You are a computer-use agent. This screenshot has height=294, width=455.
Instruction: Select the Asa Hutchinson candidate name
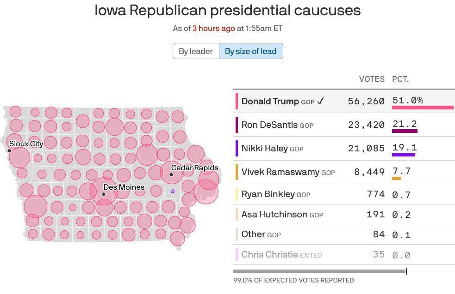pyautogui.click(x=274, y=214)
